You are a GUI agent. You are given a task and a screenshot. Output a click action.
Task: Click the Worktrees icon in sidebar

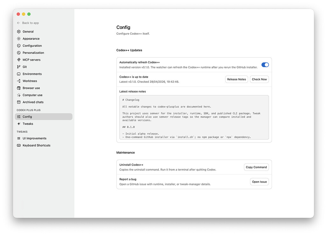pyautogui.click(x=19, y=81)
